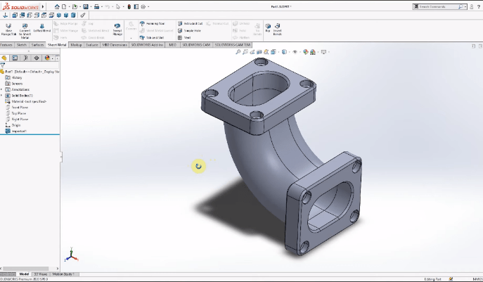
Task: Switch to the Evaluate tab
Action: tap(92, 45)
